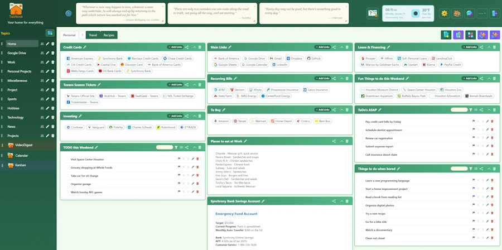Click the search field in TODO this Weekend header
The height and width of the screenshot is (250, 502).
tap(165, 147)
